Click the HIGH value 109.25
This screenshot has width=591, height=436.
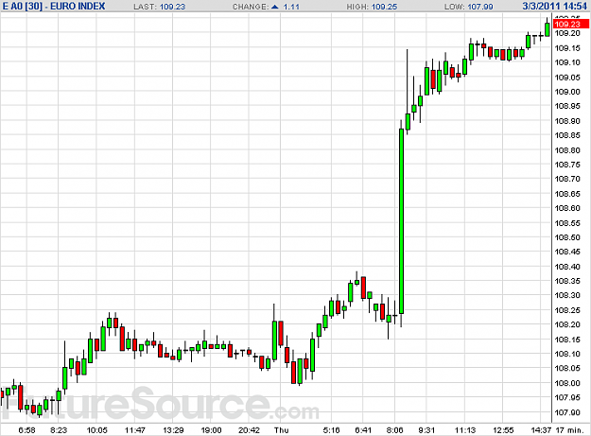pos(384,7)
